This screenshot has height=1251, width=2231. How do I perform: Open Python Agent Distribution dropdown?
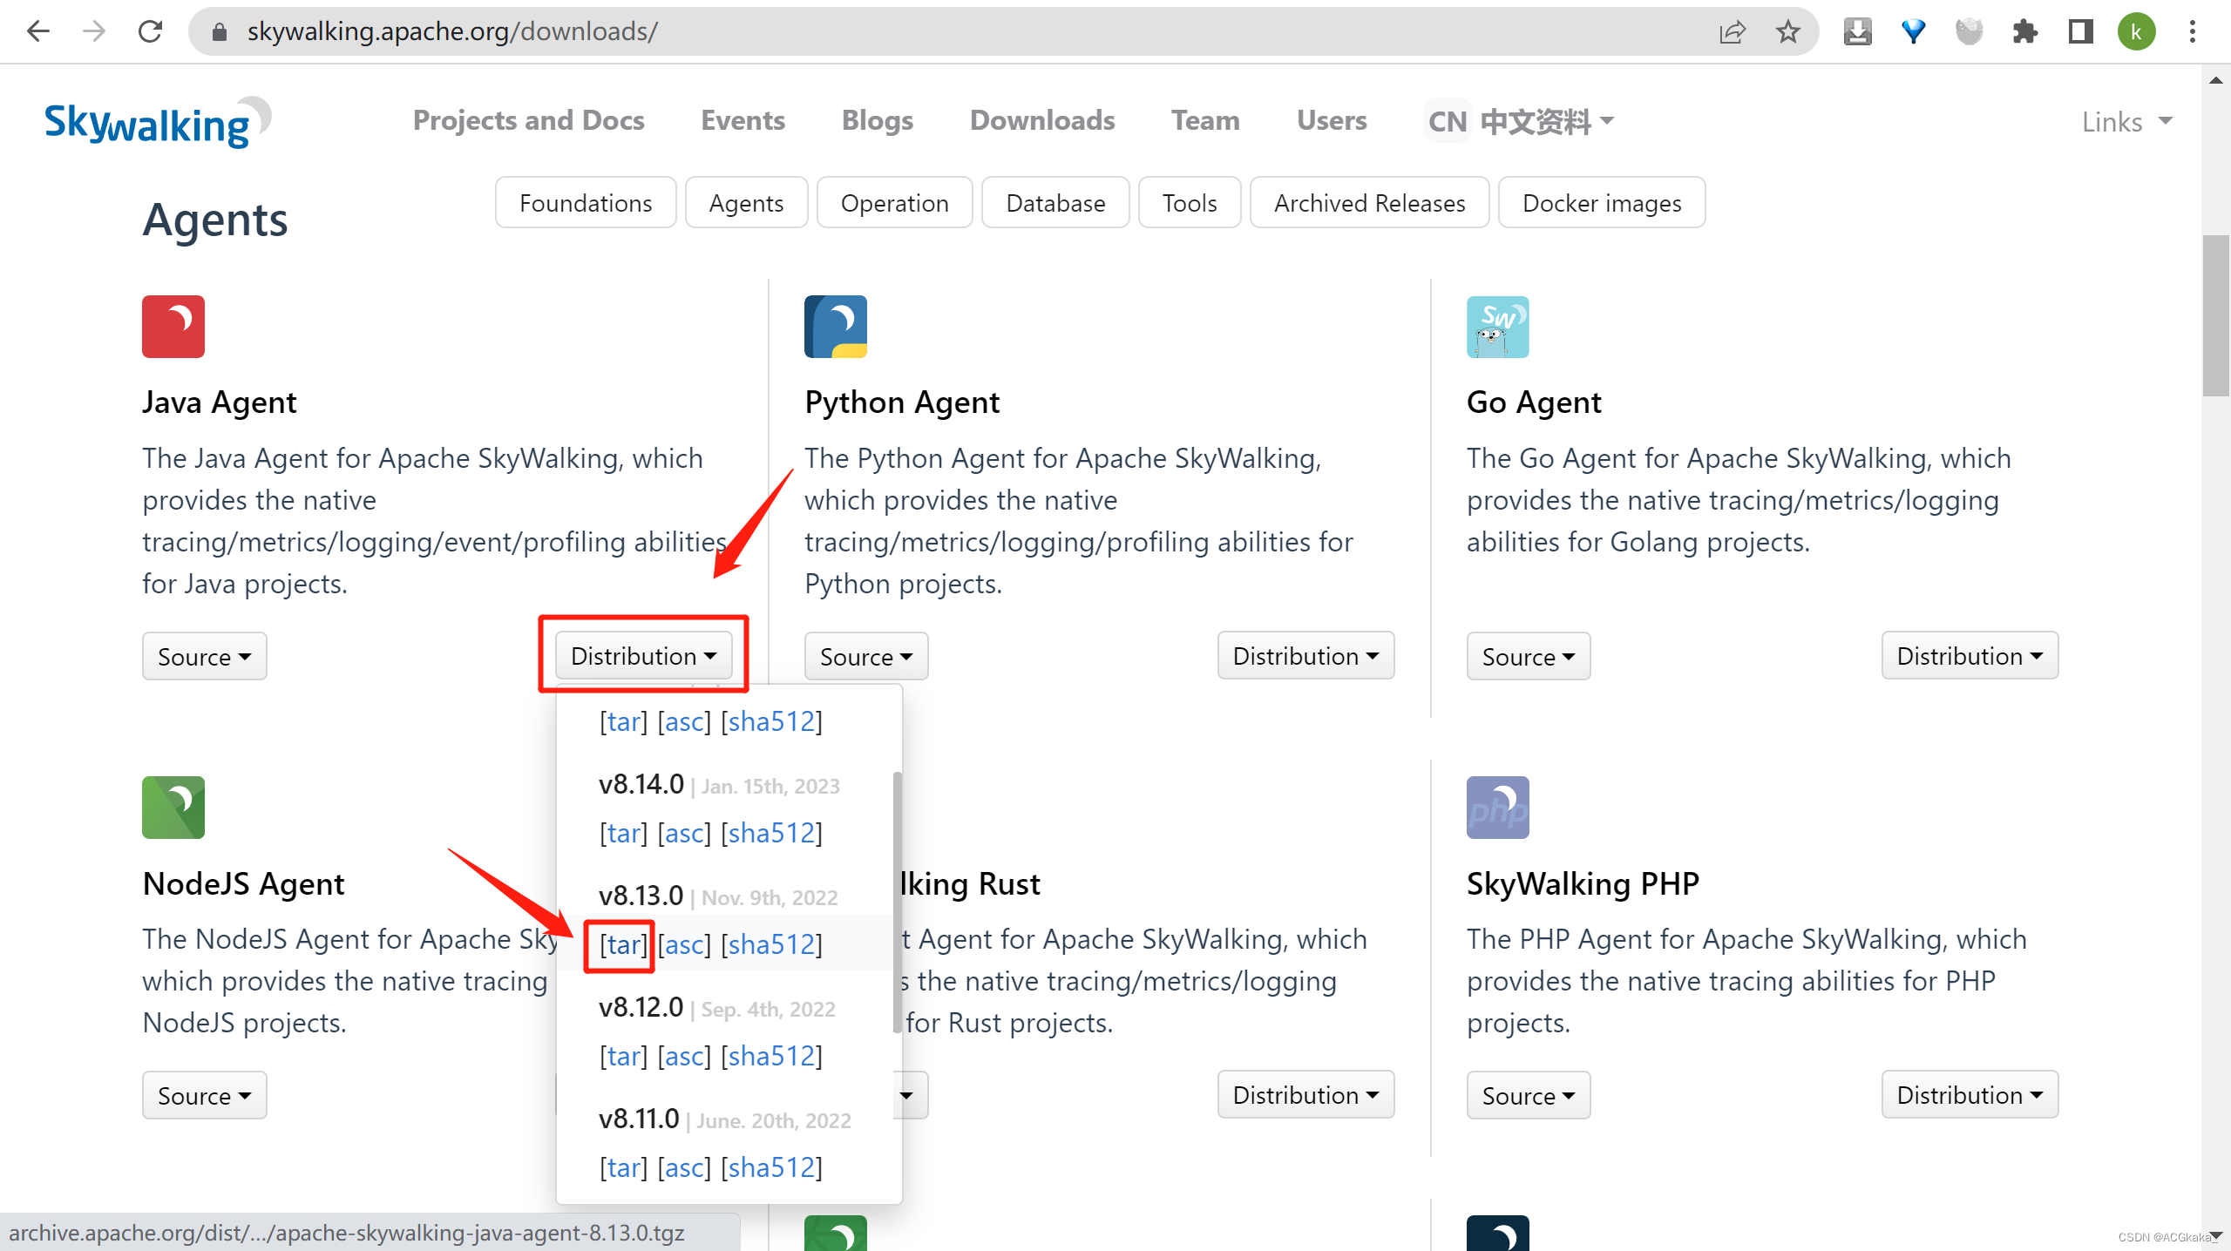click(x=1305, y=655)
